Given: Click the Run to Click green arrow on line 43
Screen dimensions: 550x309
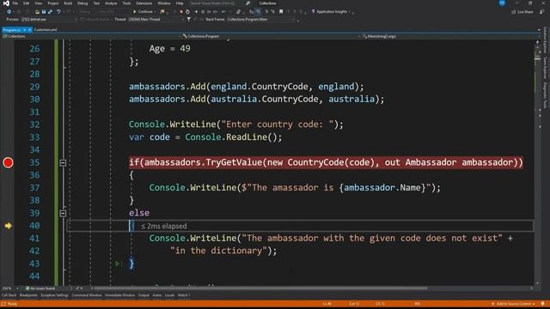Looking at the screenshot, I should point(119,264).
